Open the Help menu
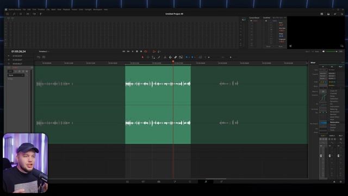Screen dimensions: 348x196 tap(105, 10)
